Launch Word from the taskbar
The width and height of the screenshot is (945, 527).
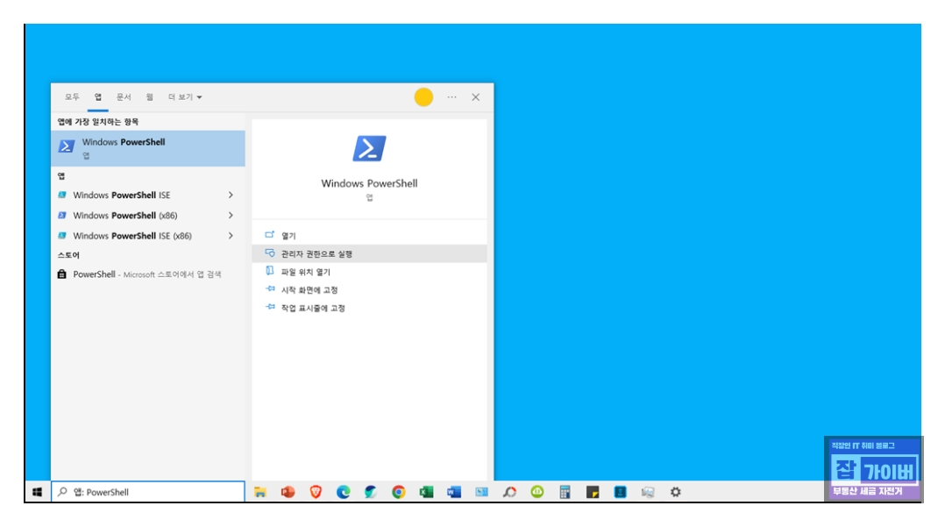click(x=454, y=492)
